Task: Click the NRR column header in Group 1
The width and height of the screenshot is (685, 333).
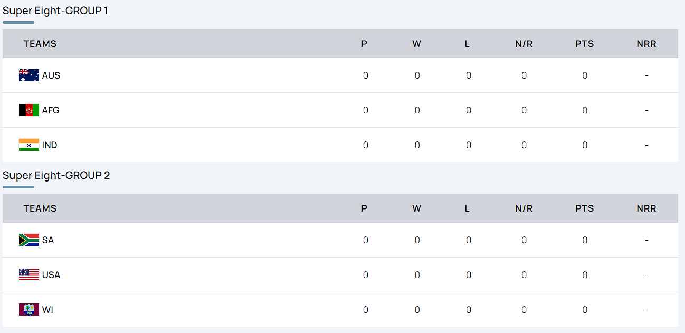Action: click(646, 44)
